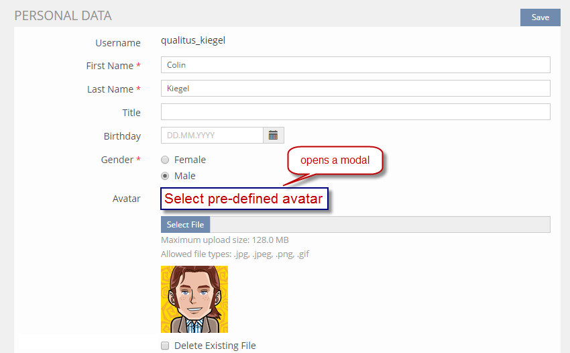Click into the Last Name field containing Kiegel
This screenshot has height=353, width=570.
tap(355, 89)
